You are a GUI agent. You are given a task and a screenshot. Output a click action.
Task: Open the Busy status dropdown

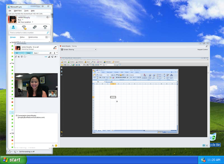(20, 20)
